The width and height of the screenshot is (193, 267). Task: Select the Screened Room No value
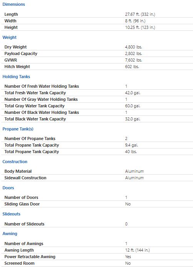click(x=128, y=263)
